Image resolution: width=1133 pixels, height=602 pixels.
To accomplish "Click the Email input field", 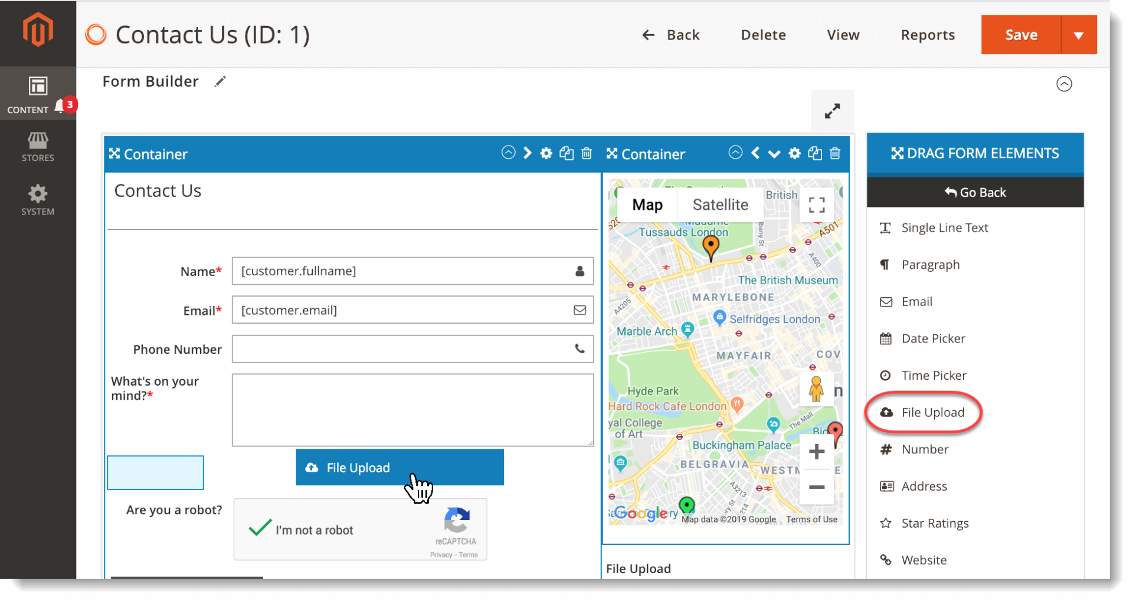I will (x=412, y=310).
